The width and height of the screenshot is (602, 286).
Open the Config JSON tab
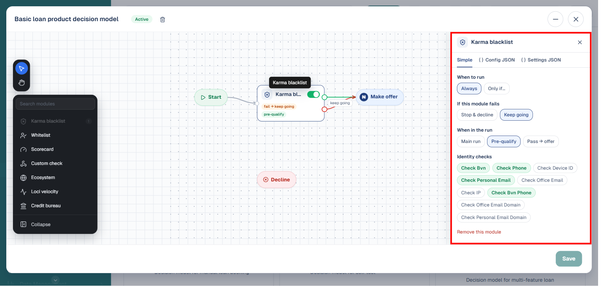497,60
